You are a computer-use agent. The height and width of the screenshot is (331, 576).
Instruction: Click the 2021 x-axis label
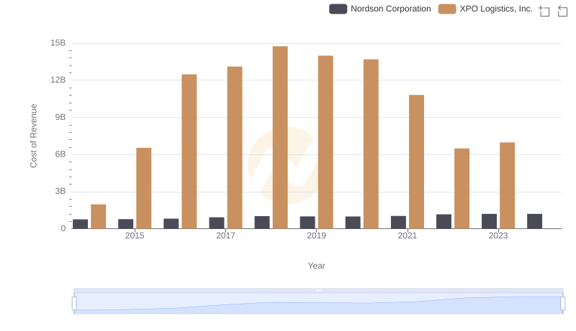[408, 236]
